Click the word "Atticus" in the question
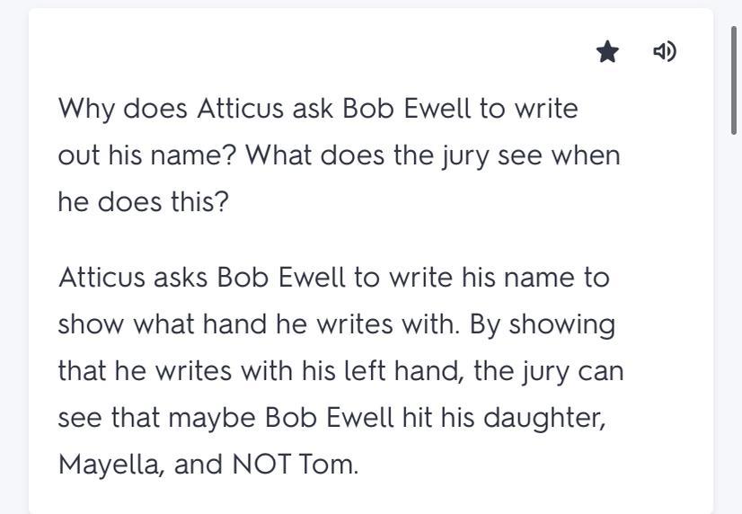Image resolution: width=742 pixels, height=514 pixels. point(241,109)
